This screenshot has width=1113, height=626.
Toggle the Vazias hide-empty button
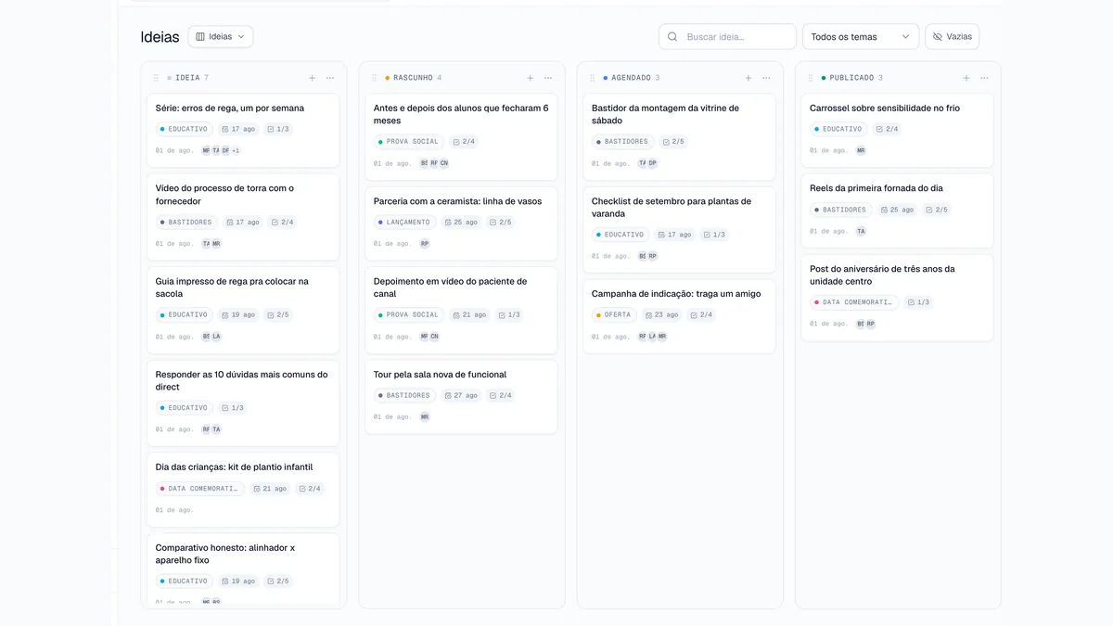click(x=952, y=37)
